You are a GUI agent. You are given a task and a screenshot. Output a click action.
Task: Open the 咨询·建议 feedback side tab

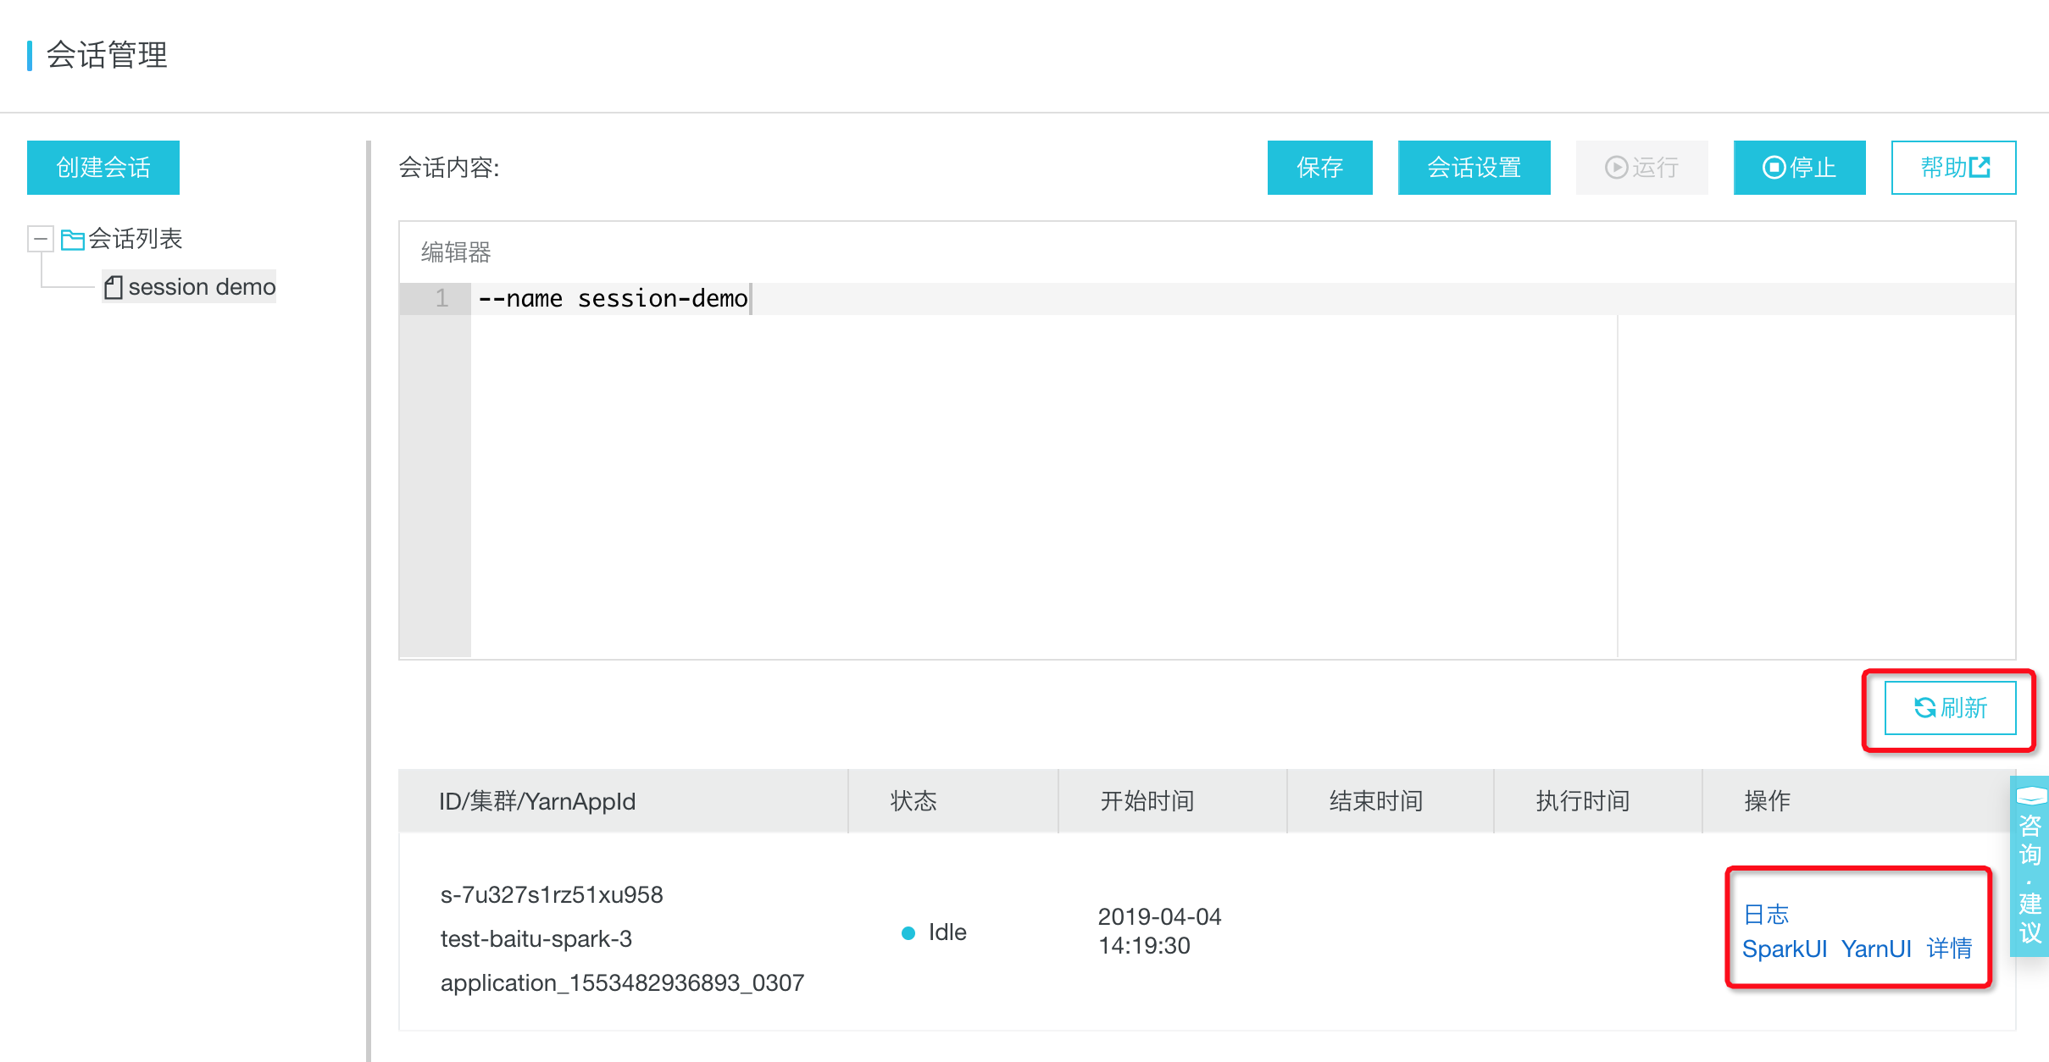pyautogui.click(x=2030, y=866)
